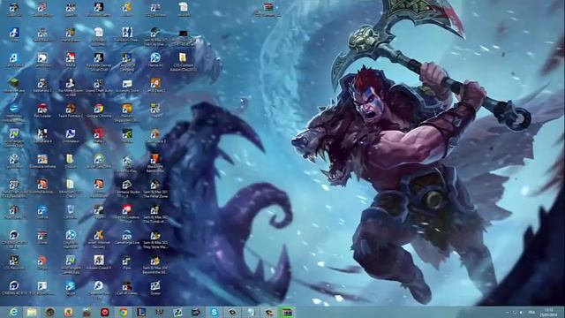The height and width of the screenshot is (318, 565).
Task: Open the Mafia desktop shortcut
Action: [x=71, y=60]
